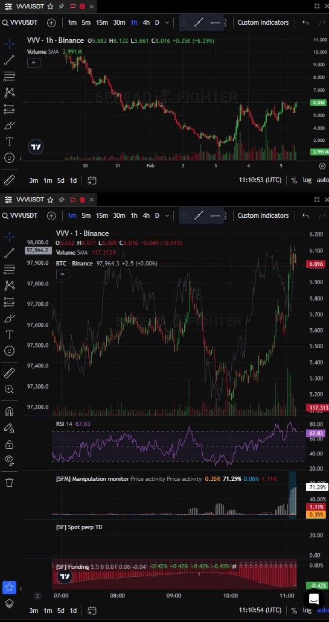Select text tool in top chart sidebar
The width and height of the screenshot is (329, 622).
coord(10,141)
